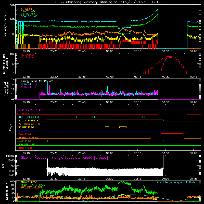Click the "Normalized modulation" axis title
The width and height of the screenshot is (204, 204).
point(6,89)
